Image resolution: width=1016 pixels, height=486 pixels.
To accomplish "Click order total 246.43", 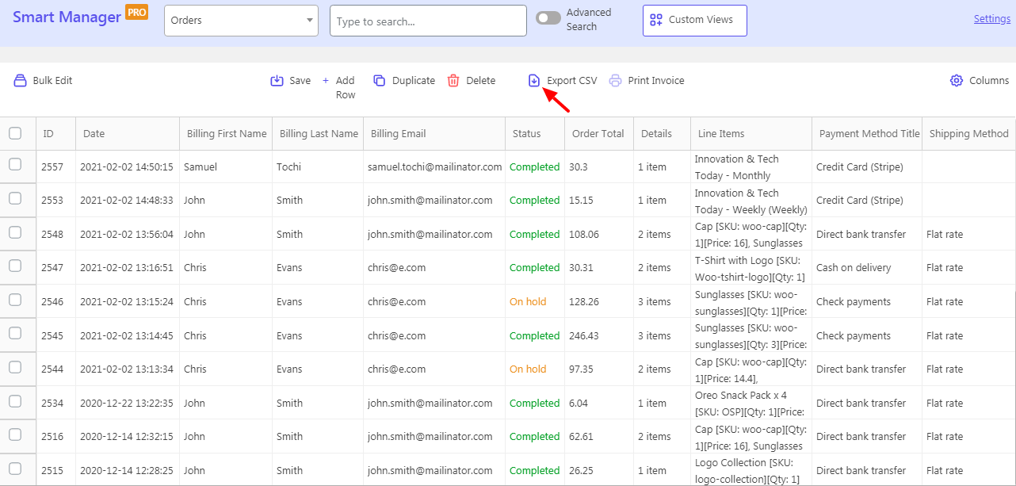I will pos(585,335).
